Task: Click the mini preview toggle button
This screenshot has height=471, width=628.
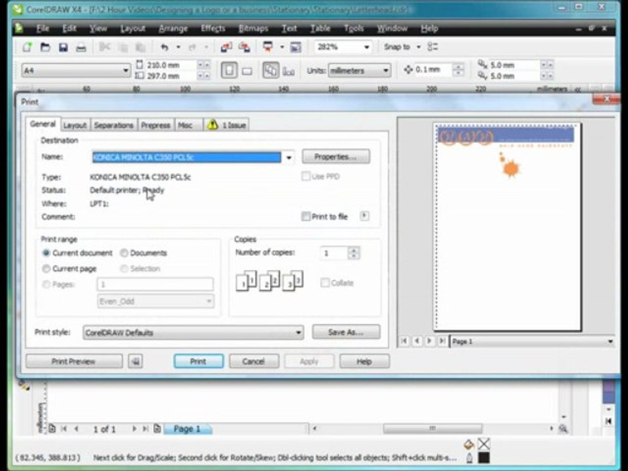Action: click(x=135, y=361)
